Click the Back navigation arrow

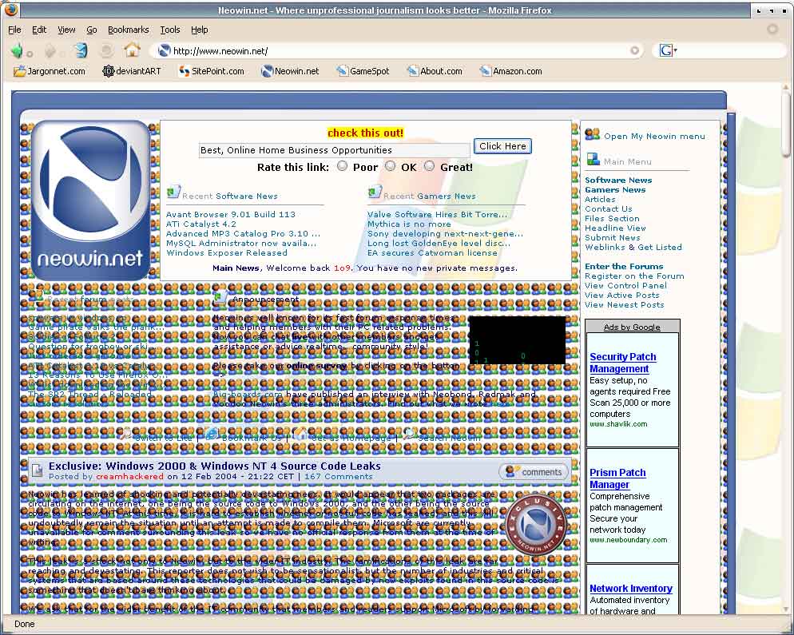[x=17, y=50]
